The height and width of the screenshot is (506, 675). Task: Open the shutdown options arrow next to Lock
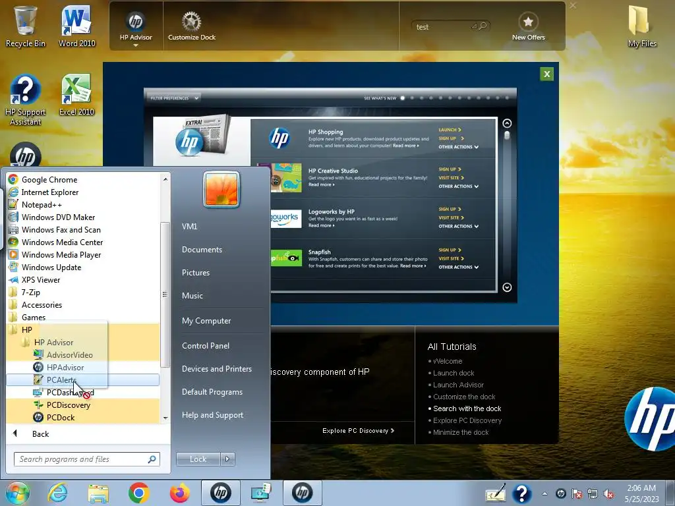click(x=227, y=459)
